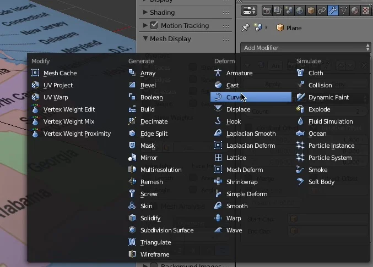Select the Displace modifier

tap(238, 109)
